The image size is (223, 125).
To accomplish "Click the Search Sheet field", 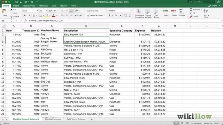I will click(201, 2).
